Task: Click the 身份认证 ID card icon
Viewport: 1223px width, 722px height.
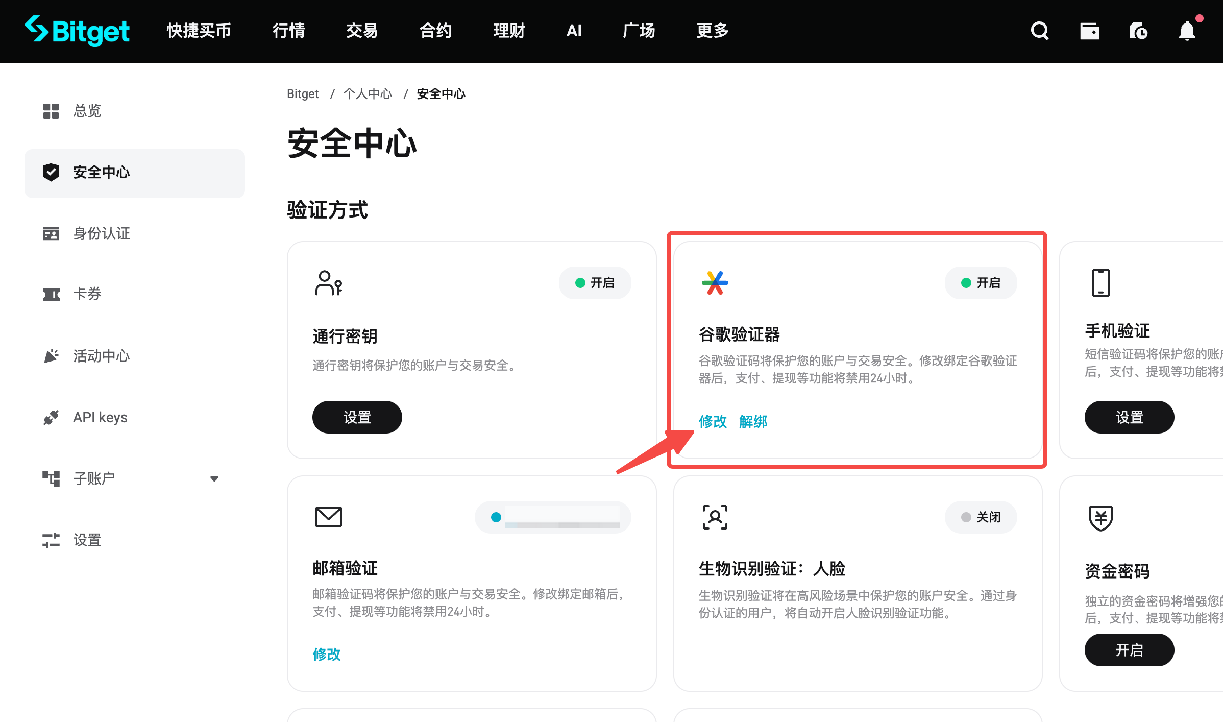Action: click(51, 234)
